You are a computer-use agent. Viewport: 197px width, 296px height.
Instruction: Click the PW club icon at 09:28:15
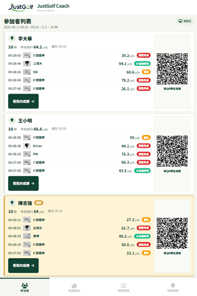coord(27,154)
